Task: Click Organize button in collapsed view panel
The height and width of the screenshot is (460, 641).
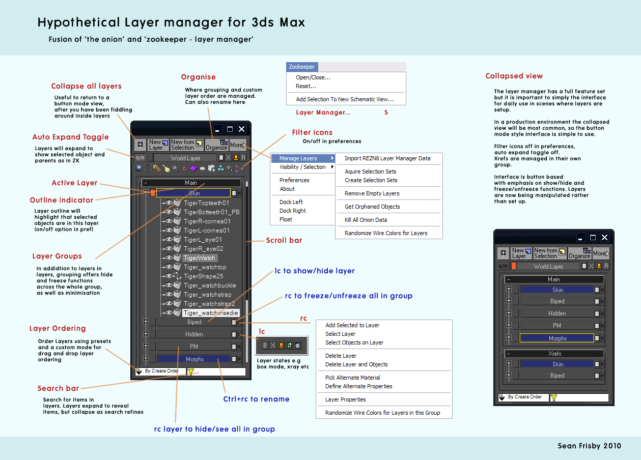Action: [x=580, y=253]
